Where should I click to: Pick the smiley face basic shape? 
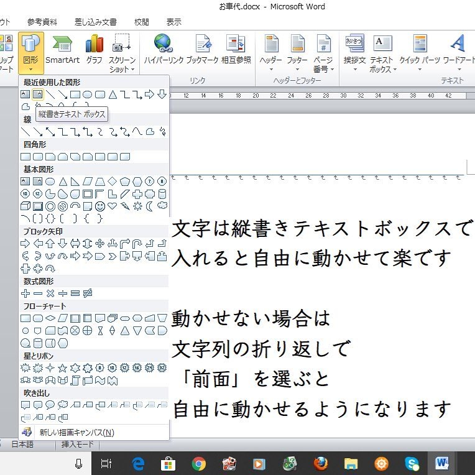coord(99,206)
